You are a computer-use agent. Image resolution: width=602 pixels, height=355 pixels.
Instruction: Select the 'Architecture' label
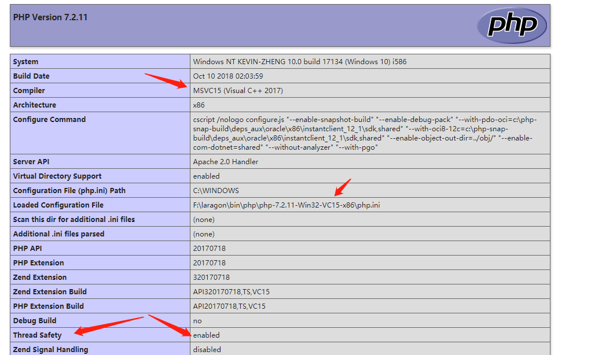point(35,105)
